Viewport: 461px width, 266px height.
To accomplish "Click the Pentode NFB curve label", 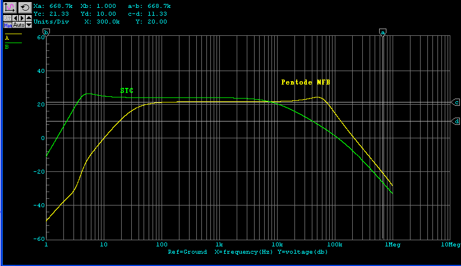I will click(306, 82).
